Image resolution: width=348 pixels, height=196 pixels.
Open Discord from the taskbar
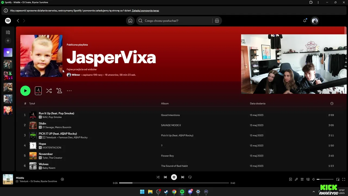[x=190, y=192]
